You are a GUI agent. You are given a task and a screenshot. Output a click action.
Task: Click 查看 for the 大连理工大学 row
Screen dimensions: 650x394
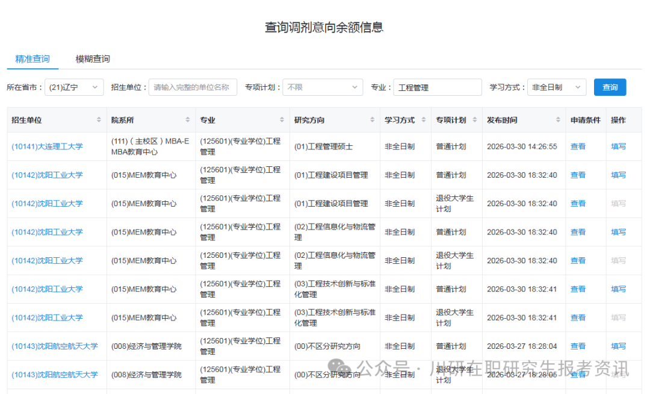(x=578, y=146)
